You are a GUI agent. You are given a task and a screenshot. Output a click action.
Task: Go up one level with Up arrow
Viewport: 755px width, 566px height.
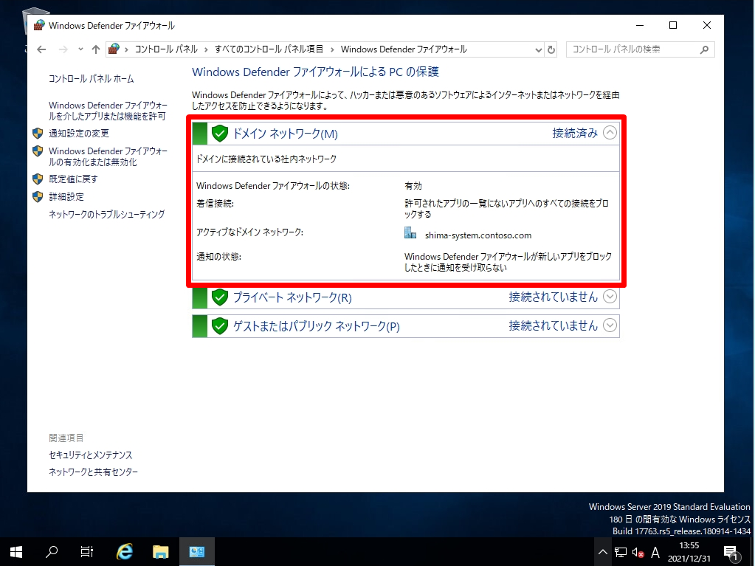96,49
